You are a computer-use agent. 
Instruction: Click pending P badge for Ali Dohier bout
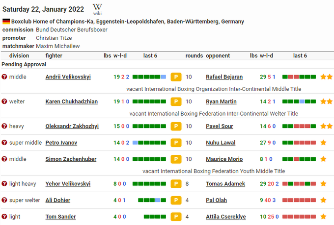coord(176,200)
